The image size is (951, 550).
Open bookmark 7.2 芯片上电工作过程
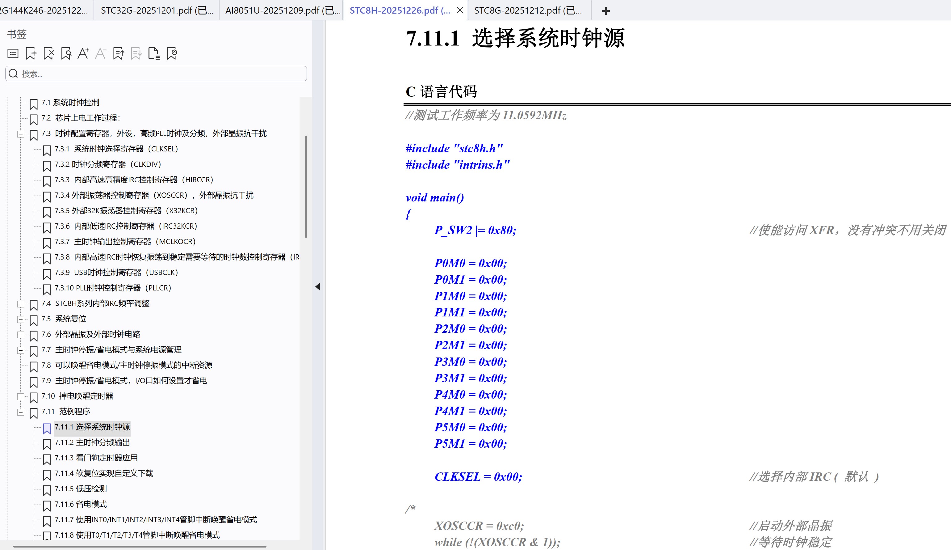pos(81,118)
